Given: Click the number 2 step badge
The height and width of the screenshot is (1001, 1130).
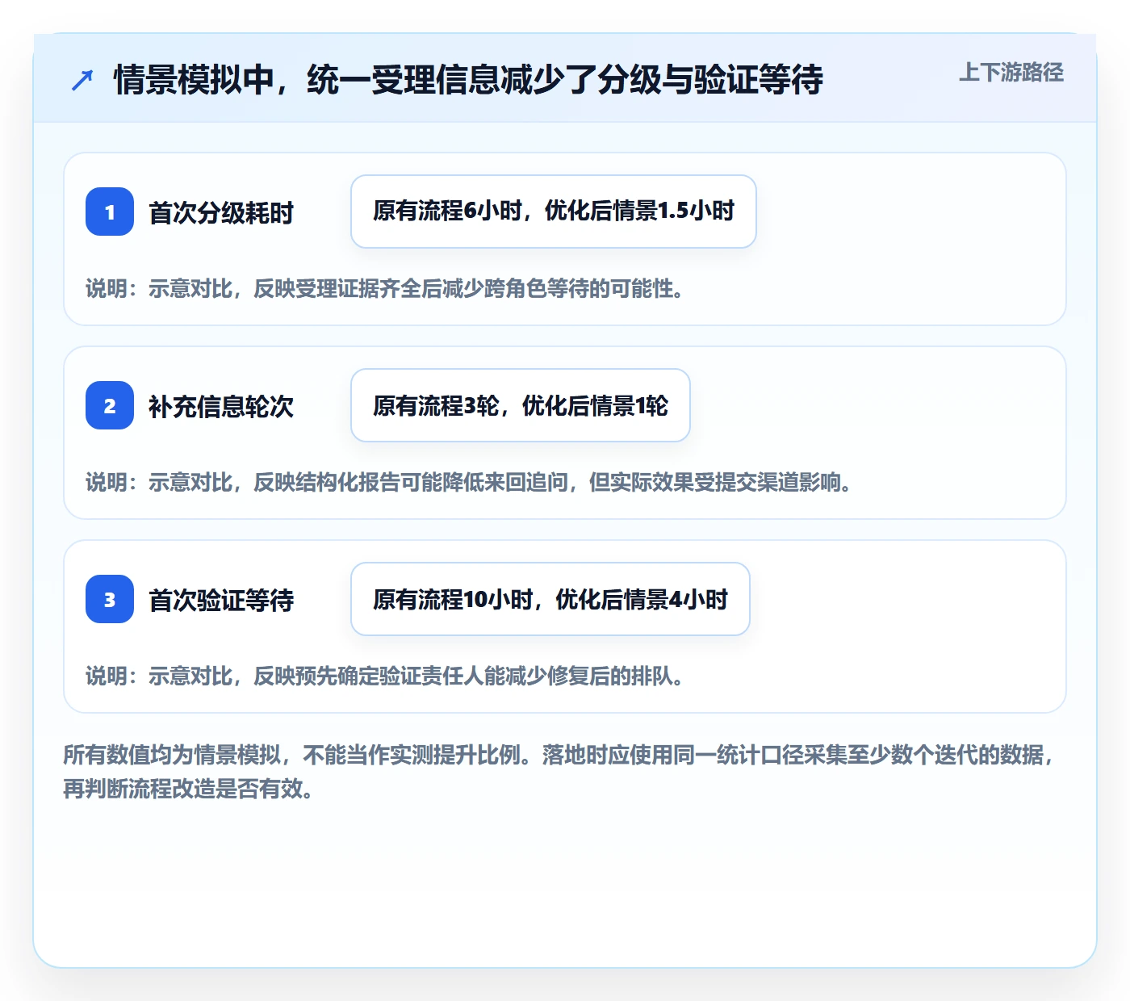Looking at the screenshot, I should [110, 405].
